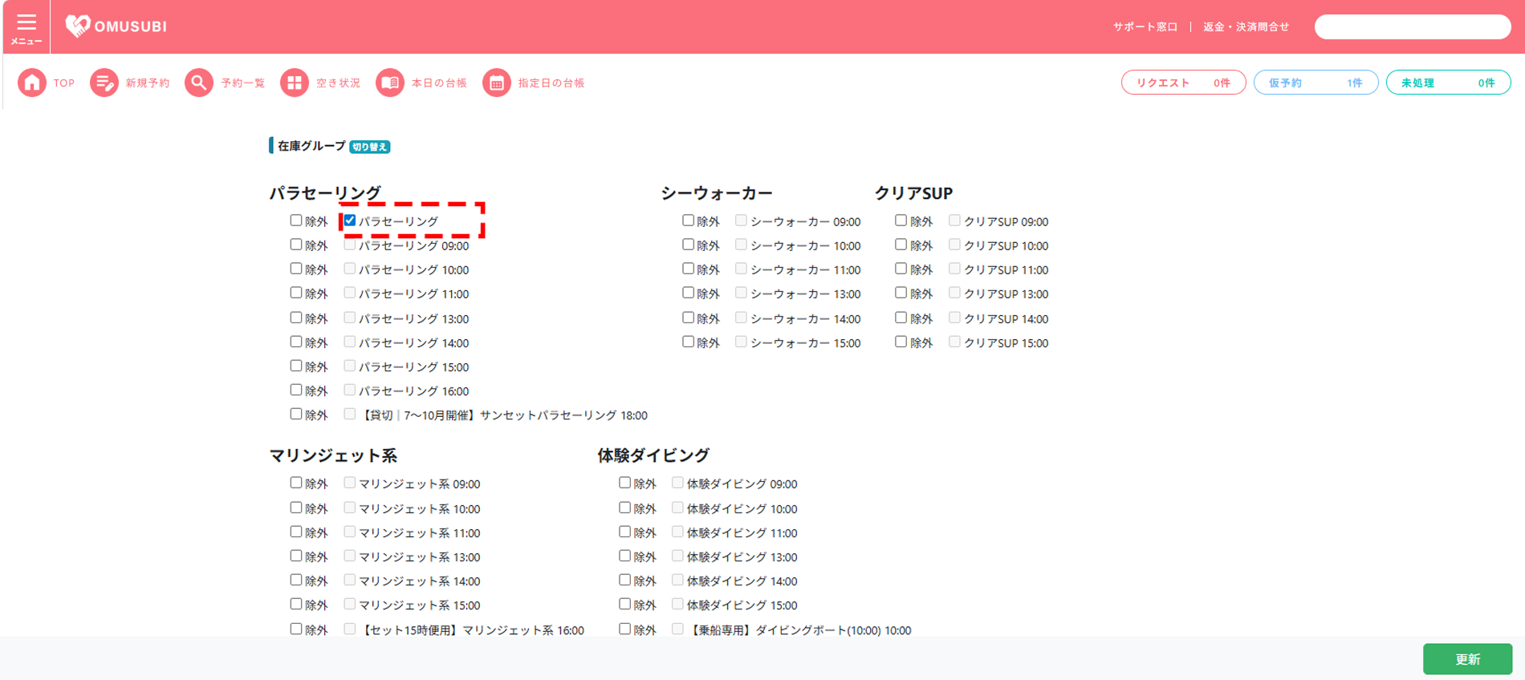The image size is (1525, 680).
Task: Click the パラセーリング 14:00 label
Action: [x=413, y=343]
